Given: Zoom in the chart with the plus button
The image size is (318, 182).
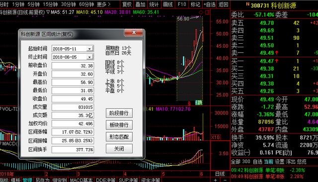Looking at the screenshot, I should pyautogui.click(x=215, y=180).
